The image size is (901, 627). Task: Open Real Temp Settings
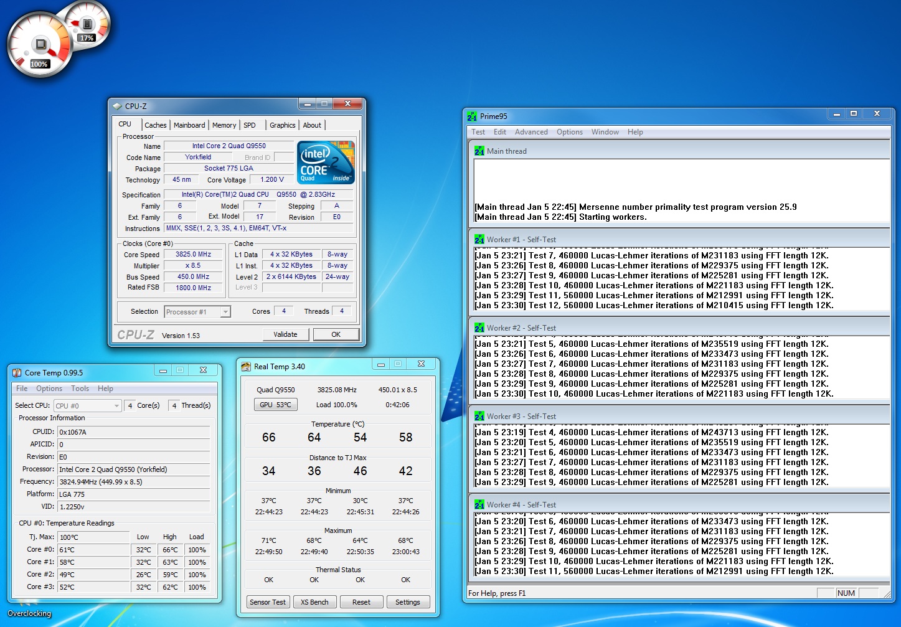click(408, 602)
